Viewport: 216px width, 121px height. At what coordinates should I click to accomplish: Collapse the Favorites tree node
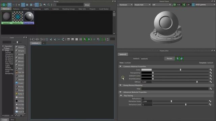tap(3, 46)
